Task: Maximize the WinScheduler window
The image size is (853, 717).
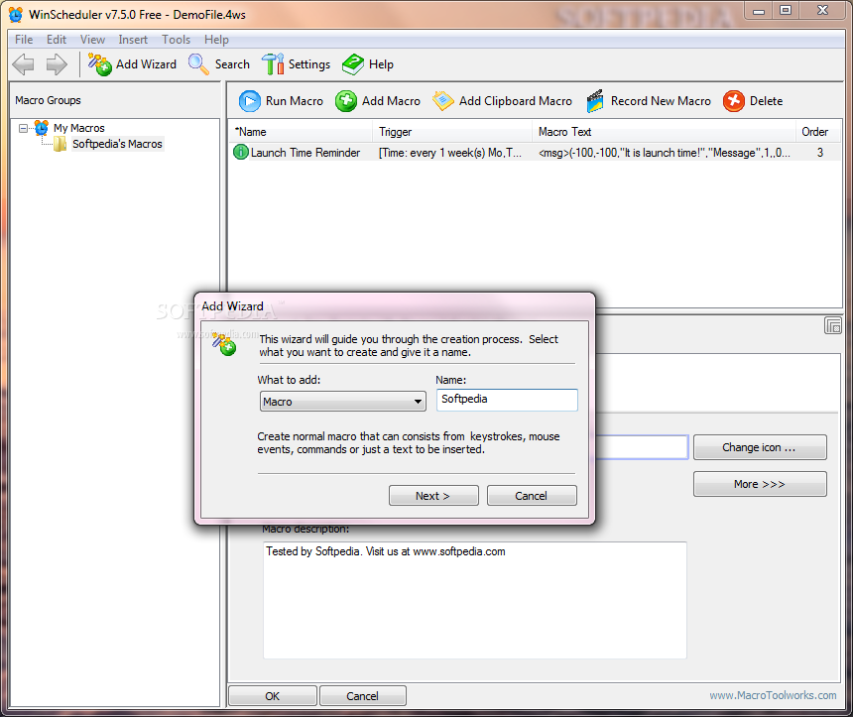Action: click(786, 11)
